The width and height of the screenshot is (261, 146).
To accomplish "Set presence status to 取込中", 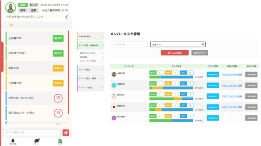I will (x=34, y=5).
